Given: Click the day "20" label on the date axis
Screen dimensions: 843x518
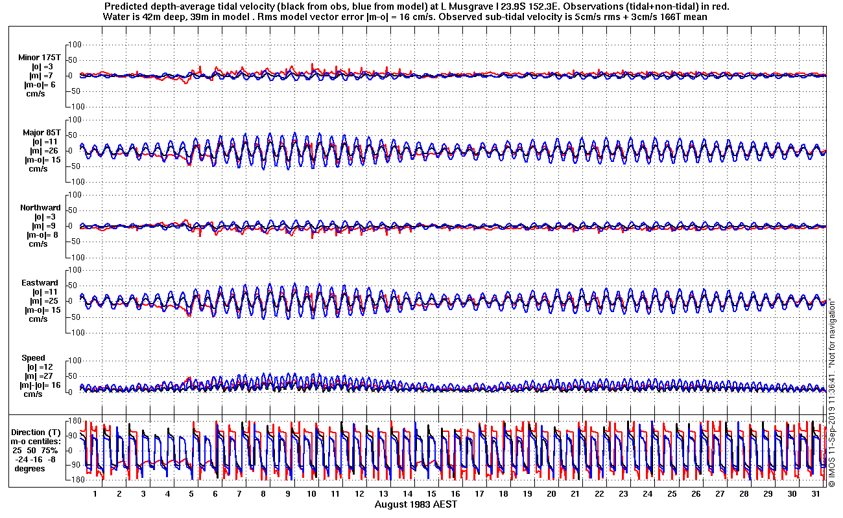Looking at the screenshot, I should click(x=551, y=493).
